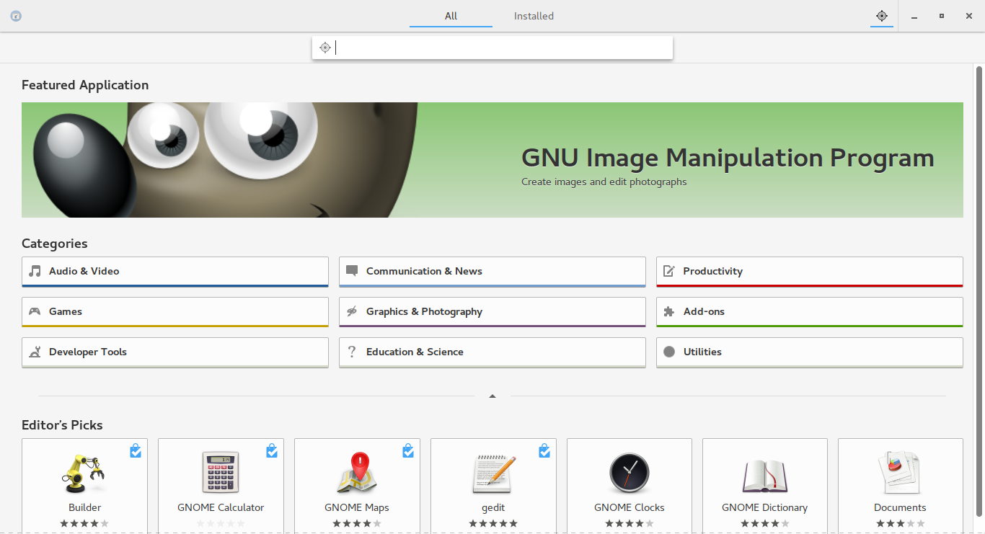The image size is (985, 534).
Task: Click the gedit notepad icon
Action: 494,473
